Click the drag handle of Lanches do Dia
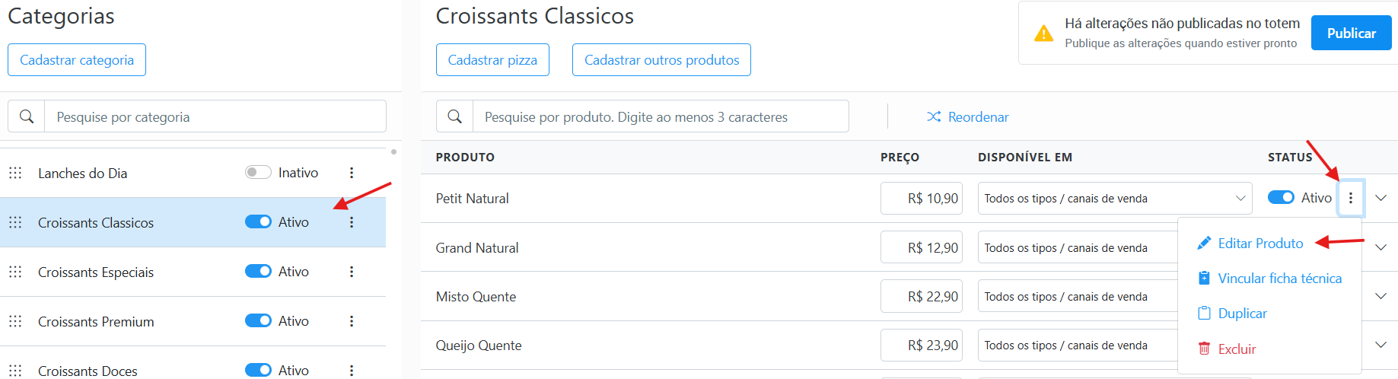This screenshot has height=379, width=1398. (15, 173)
